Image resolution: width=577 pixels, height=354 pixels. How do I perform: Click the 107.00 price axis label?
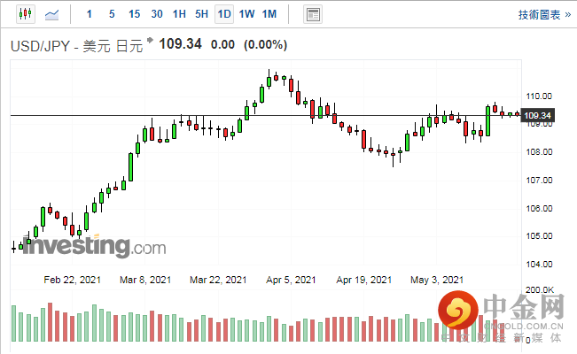click(539, 181)
